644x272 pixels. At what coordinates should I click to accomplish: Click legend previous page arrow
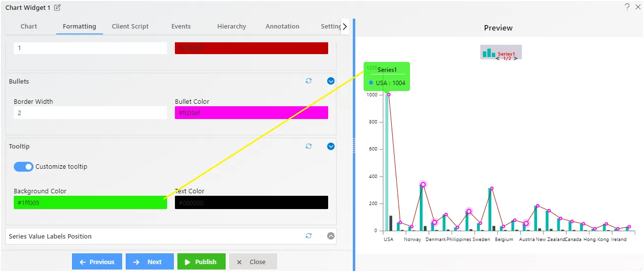point(498,58)
